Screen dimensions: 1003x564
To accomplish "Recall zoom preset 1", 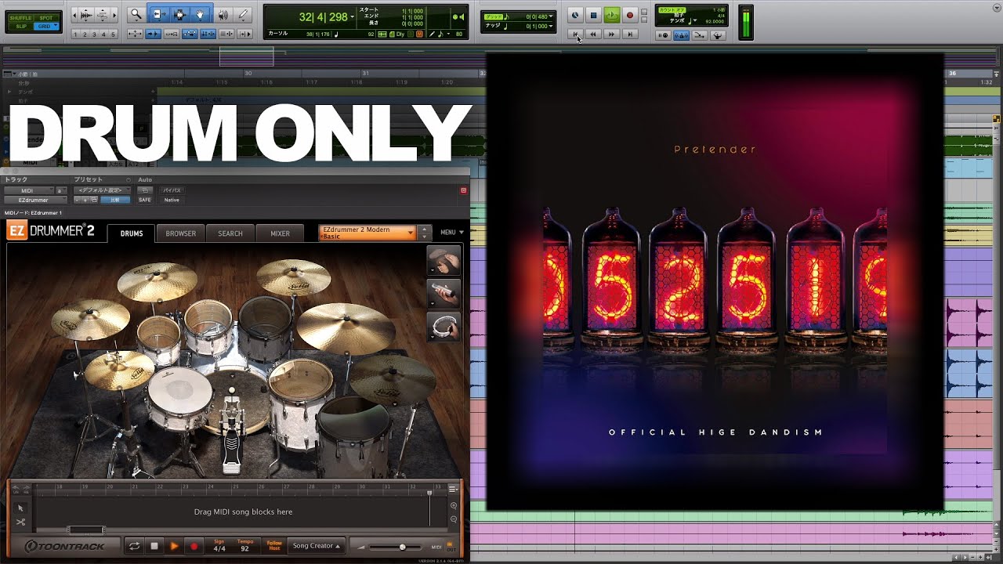I will tap(76, 34).
